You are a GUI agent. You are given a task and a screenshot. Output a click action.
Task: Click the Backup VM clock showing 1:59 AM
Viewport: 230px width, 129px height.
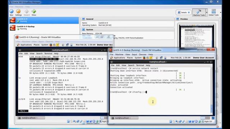click(x=180, y=58)
